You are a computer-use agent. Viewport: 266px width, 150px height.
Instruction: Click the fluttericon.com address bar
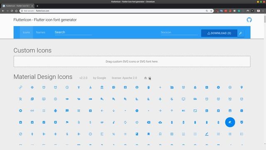[x=116, y=11]
